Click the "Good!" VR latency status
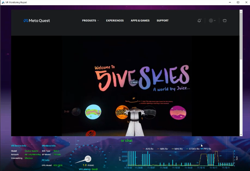The height and width of the screenshot is (171, 250). (x=95, y=169)
